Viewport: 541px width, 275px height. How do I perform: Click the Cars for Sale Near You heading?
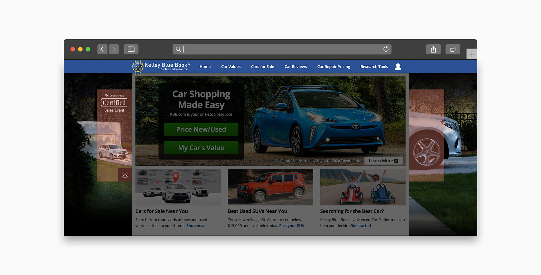pyautogui.click(x=161, y=211)
